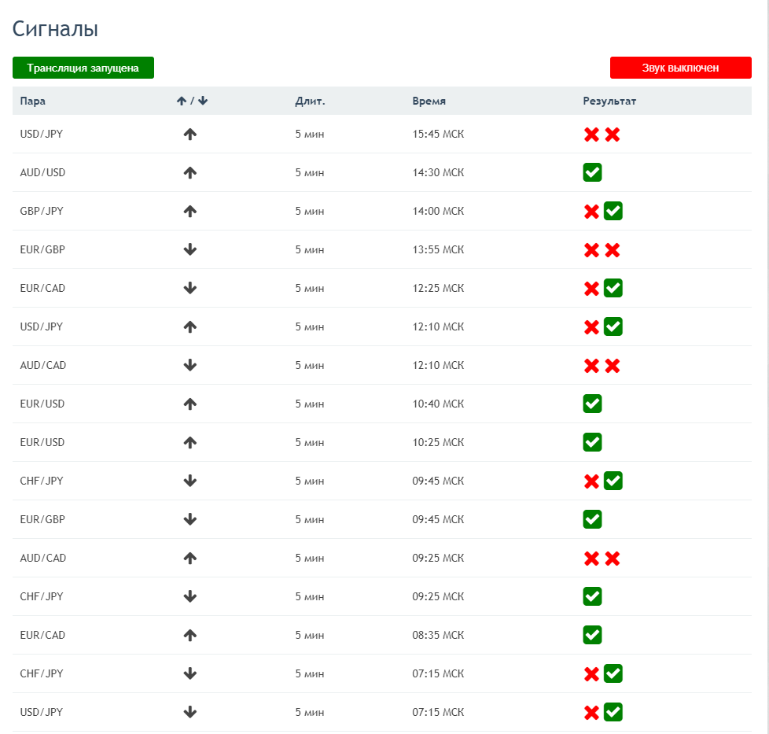
Task: Click the green checkmark for USD/JPY at 12:10
Action: [613, 326]
